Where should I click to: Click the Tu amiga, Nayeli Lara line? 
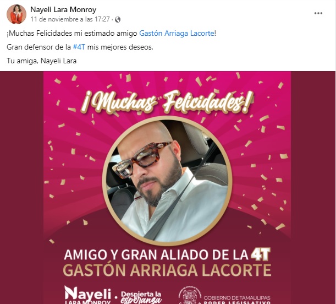(42, 61)
